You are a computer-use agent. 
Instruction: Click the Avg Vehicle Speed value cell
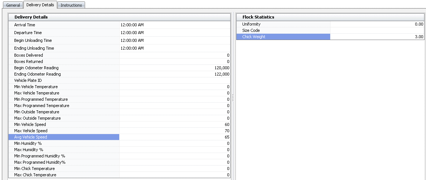175,137
